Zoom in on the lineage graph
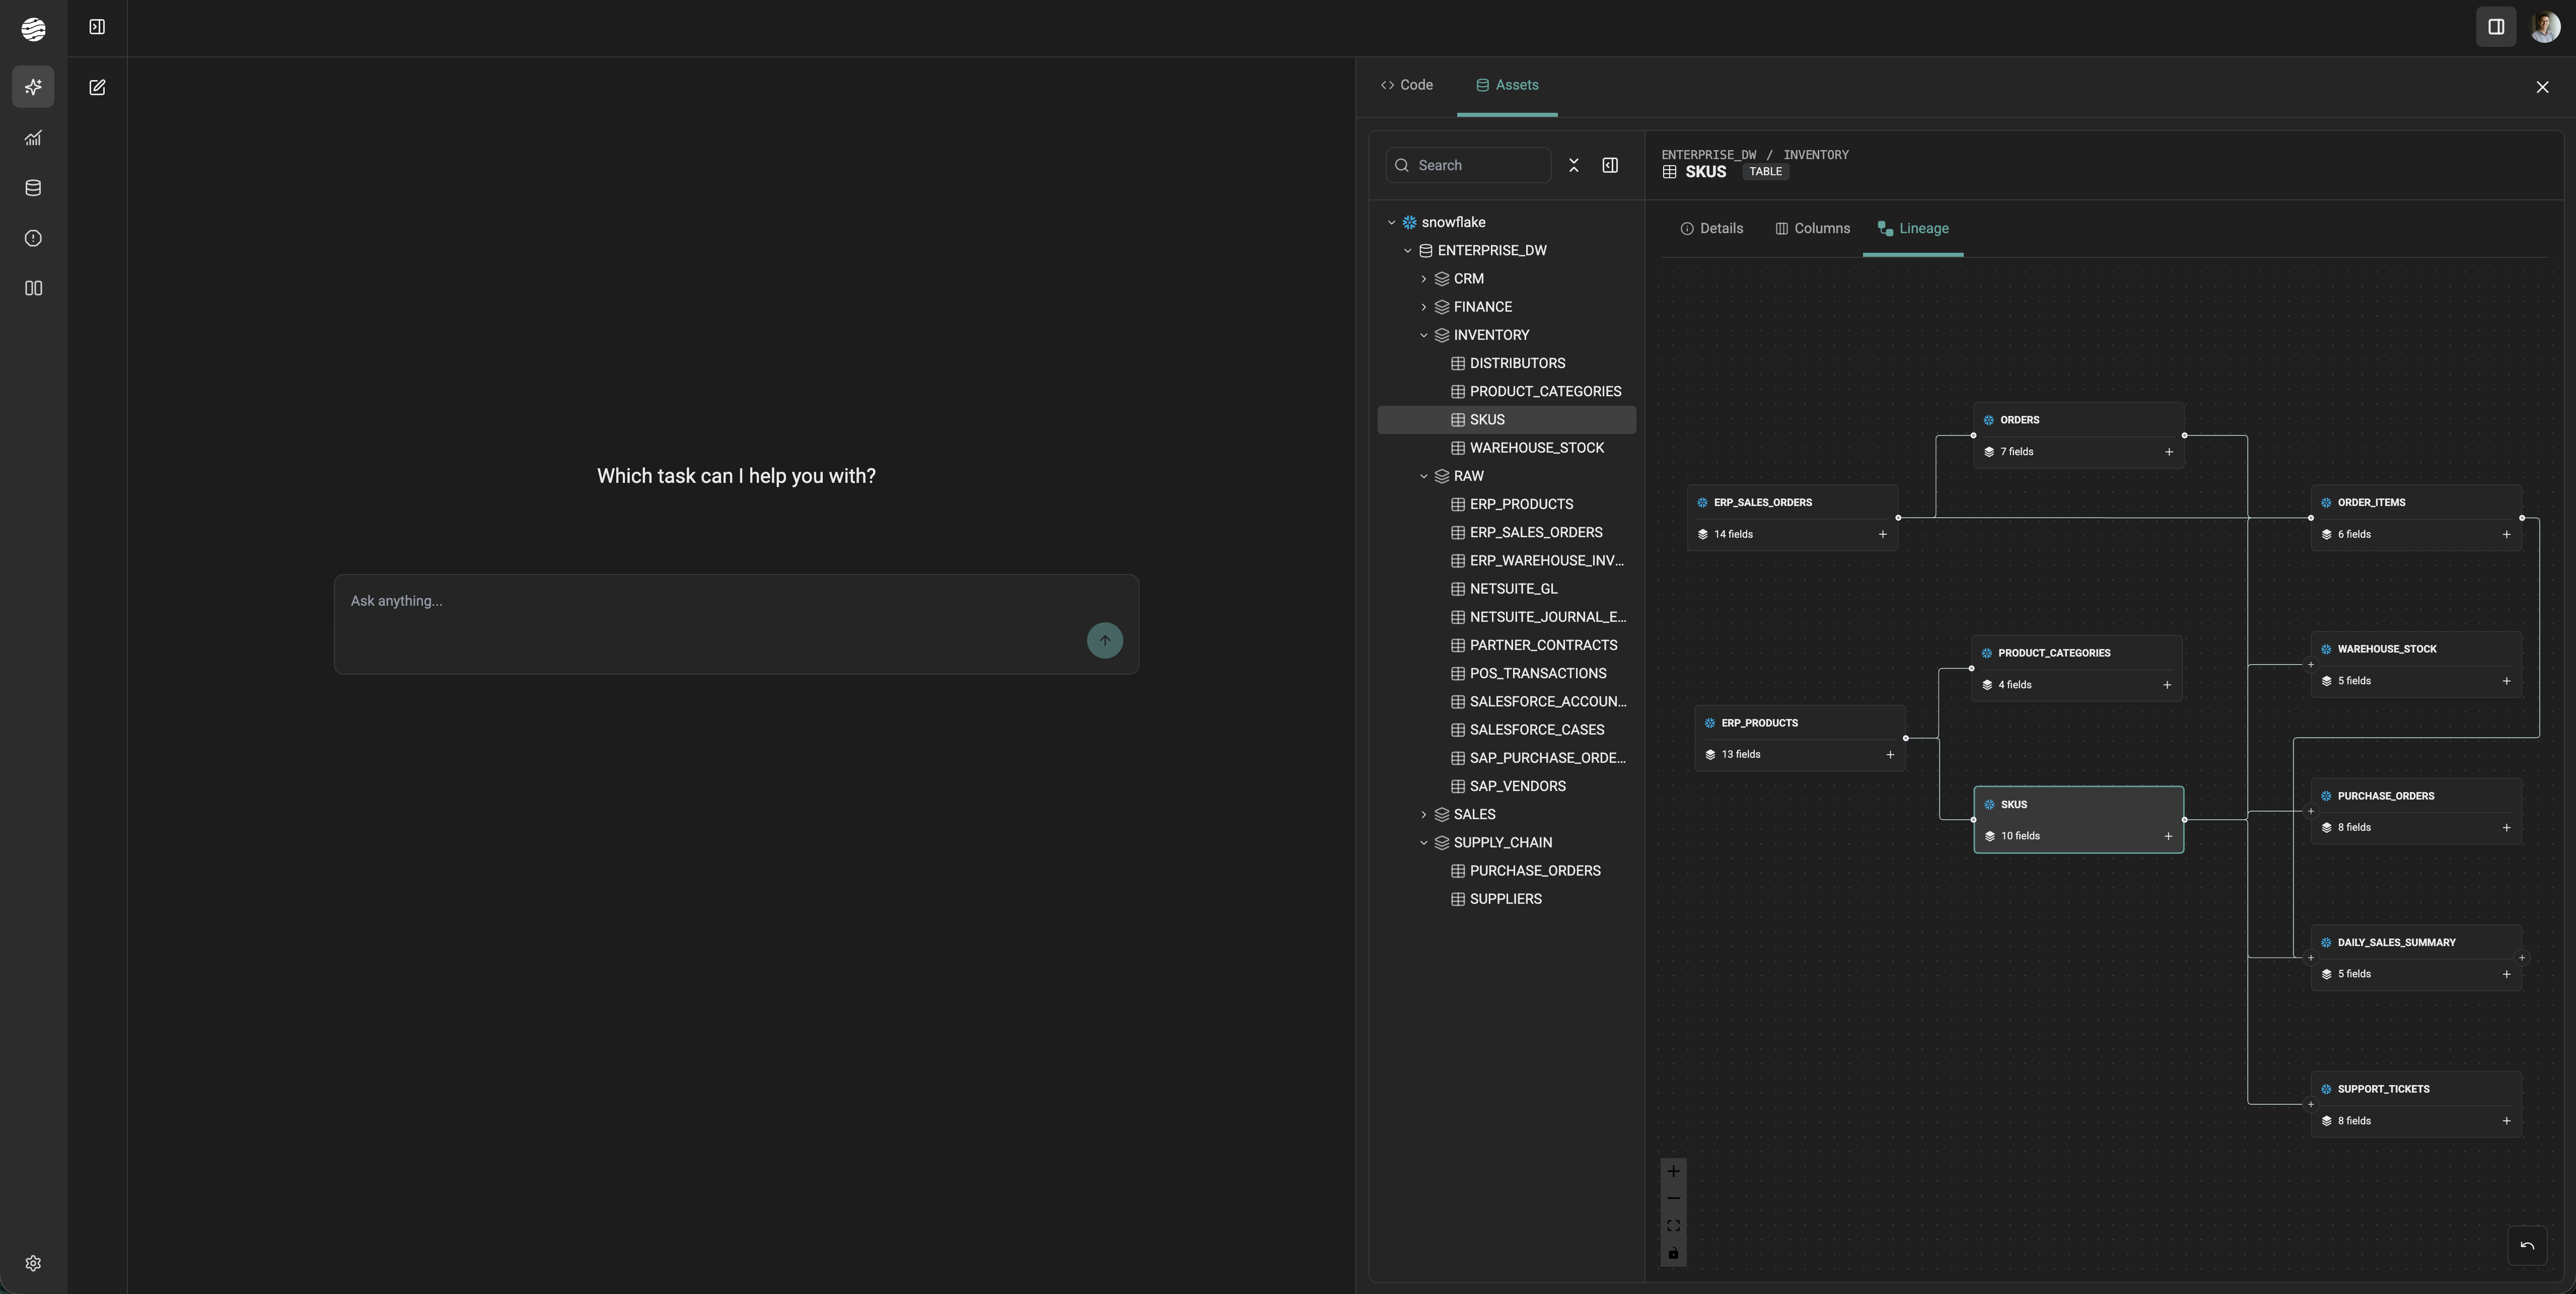This screenshot has height=1294, width=2576. [1673, 1171]
